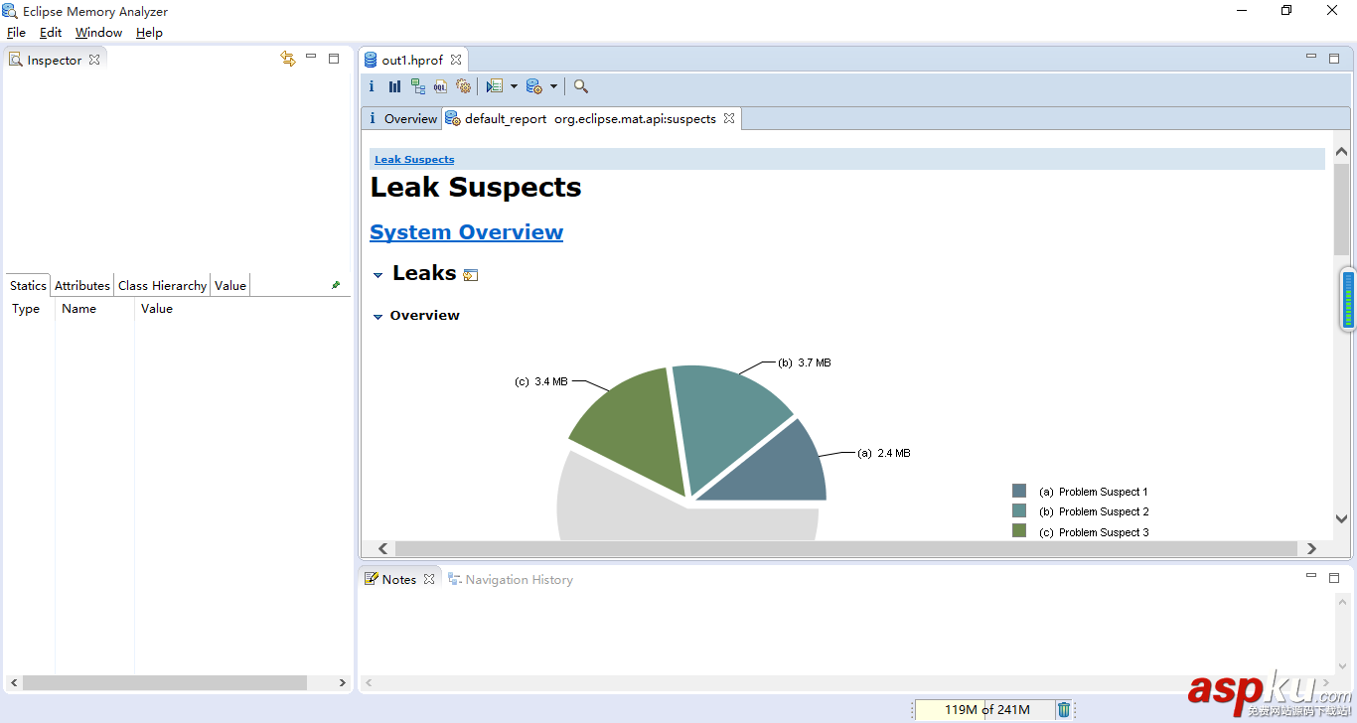Collapse the Overview section triangle
1357x723 pixels.
[377, 317]
